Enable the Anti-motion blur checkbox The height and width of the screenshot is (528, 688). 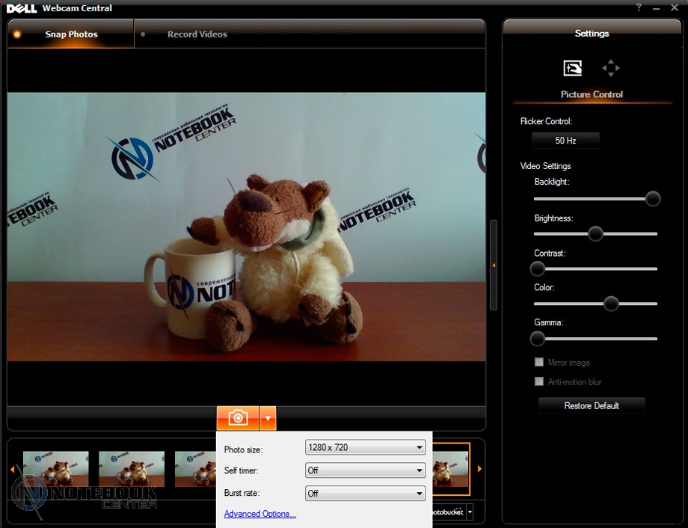coord(538,382)
